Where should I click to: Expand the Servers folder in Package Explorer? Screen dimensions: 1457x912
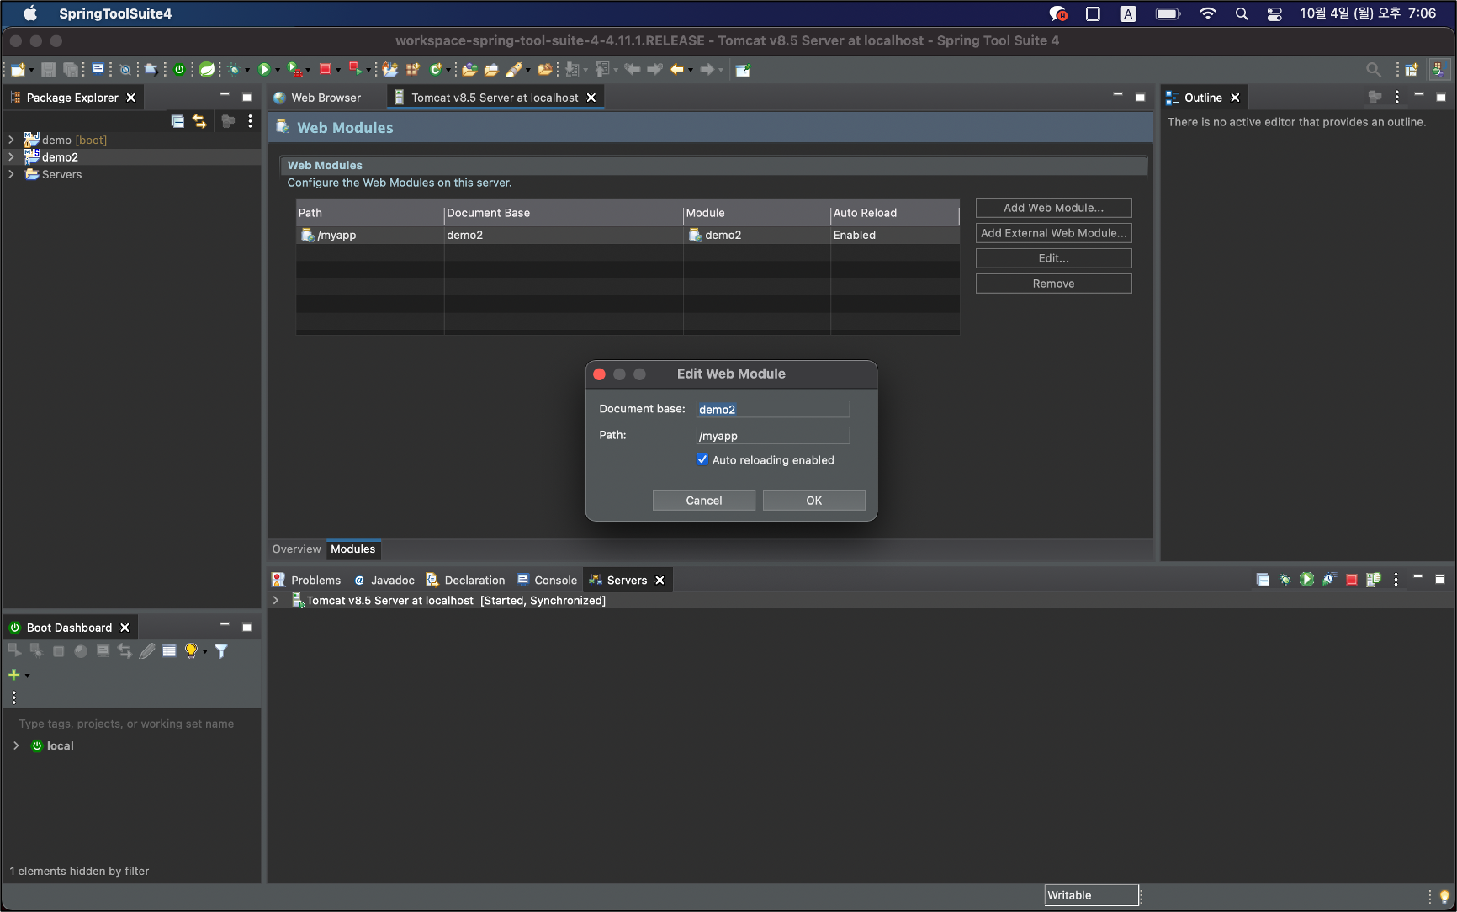click(x=11, y=174)
